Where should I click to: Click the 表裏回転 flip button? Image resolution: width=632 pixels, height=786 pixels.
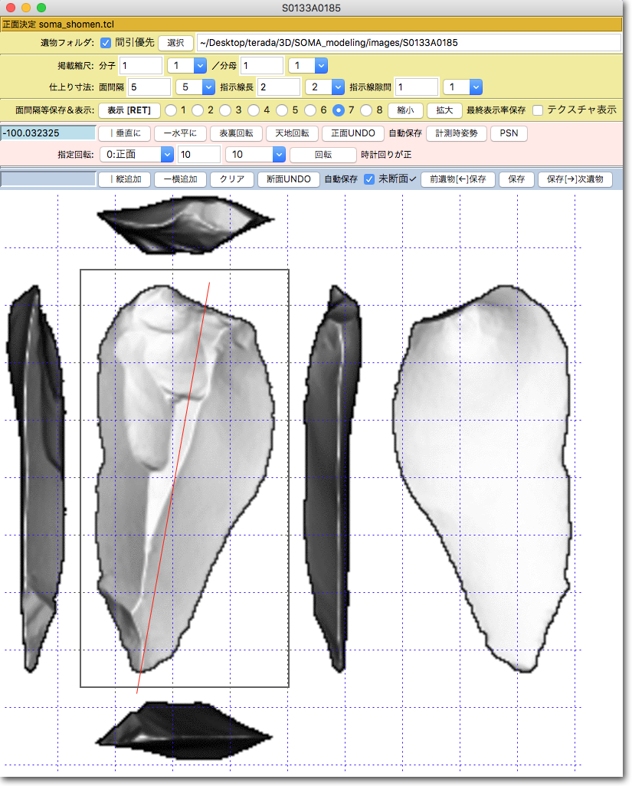[x=237, y=133]
